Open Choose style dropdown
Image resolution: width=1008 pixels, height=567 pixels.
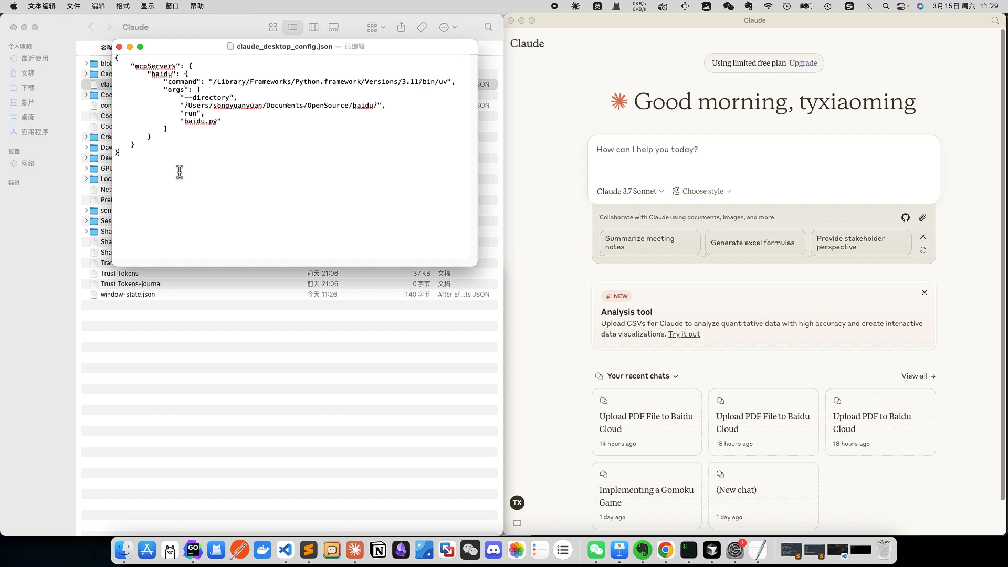tap(702, 191)
